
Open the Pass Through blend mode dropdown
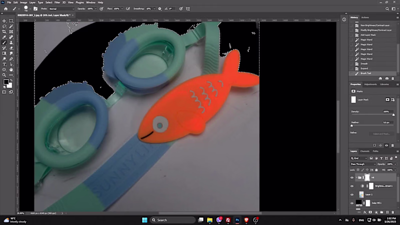pos(363,164)
